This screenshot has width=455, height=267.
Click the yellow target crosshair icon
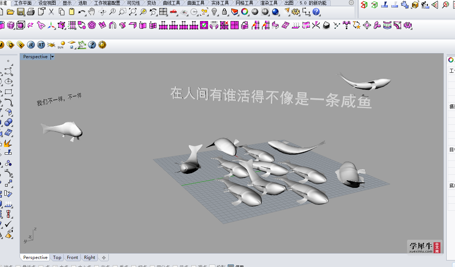tap(102, 45)
